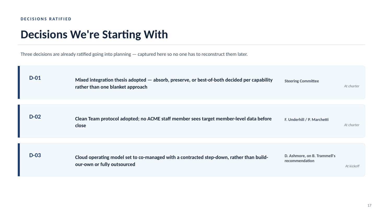Click the 'At charter' note in D-02 card

pyautogui.click(x=352, y=125)
